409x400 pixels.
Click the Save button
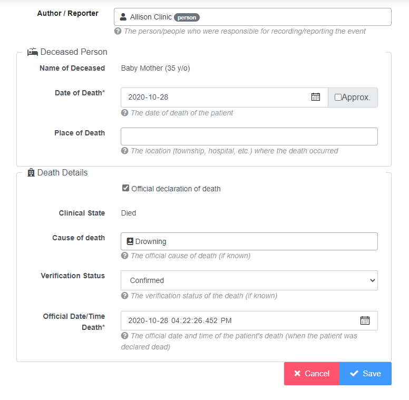tap(365, 374)
